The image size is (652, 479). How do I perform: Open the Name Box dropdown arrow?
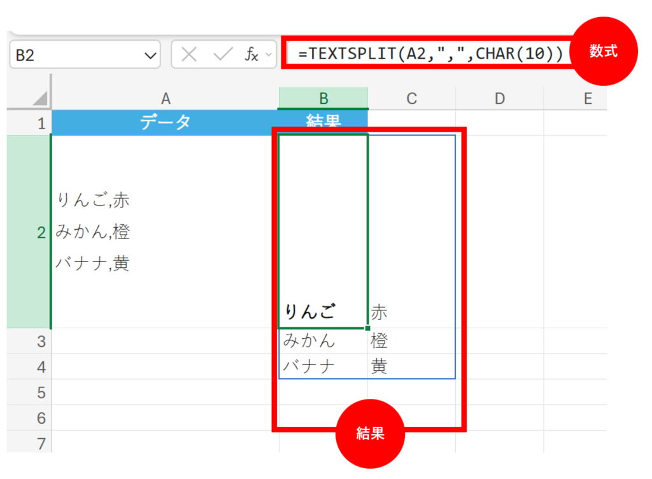(x=151, y=56)
